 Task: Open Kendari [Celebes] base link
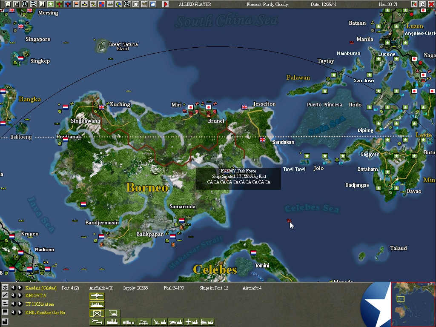[41, 288]
